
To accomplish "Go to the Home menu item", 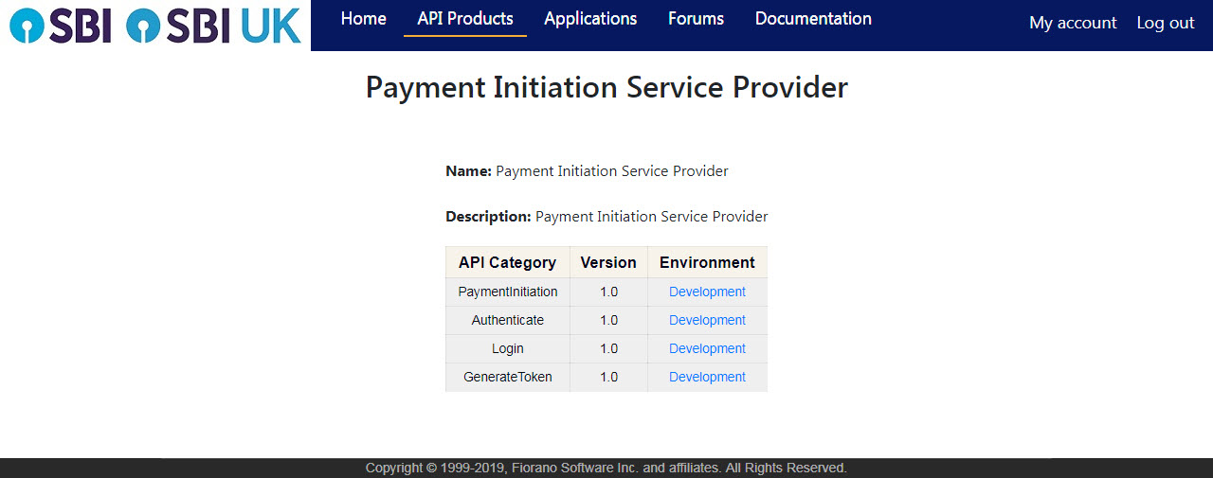I will 364,19.
